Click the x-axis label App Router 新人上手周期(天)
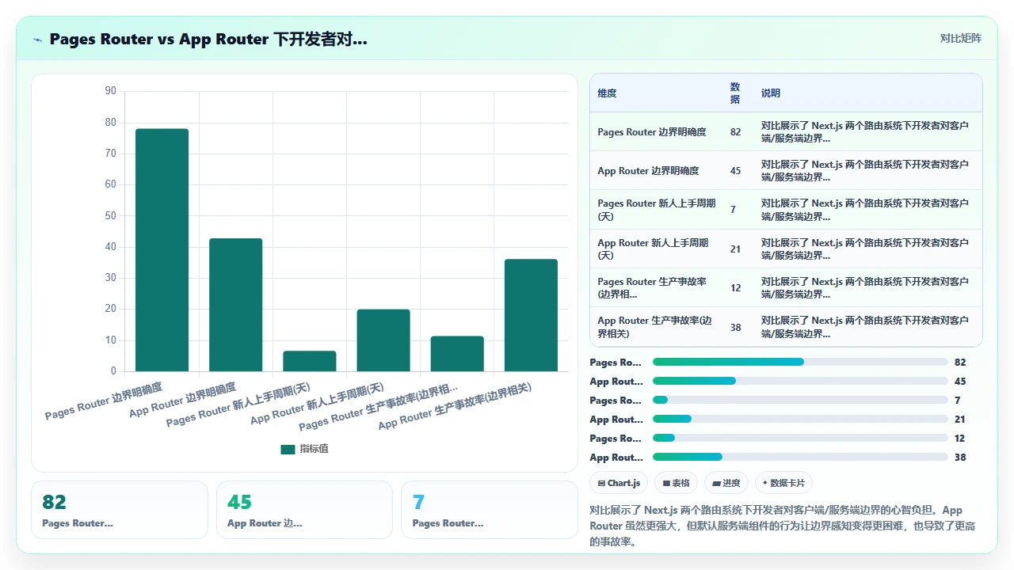The height and width of the screenshot is (570, 1014). click(x=317, y=403)
